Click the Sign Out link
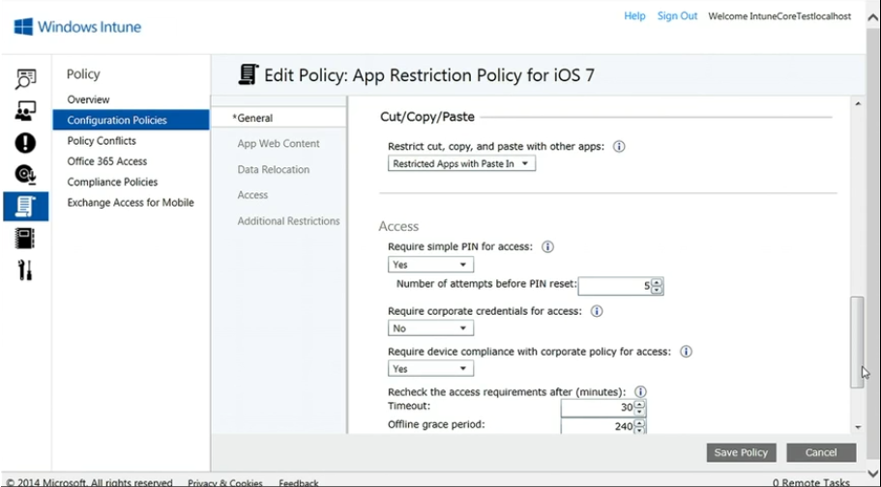 point(677,16)
